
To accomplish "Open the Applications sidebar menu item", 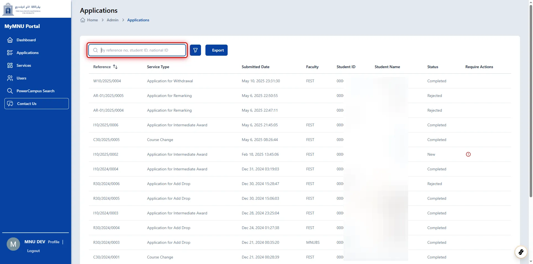I will (27, 53).
